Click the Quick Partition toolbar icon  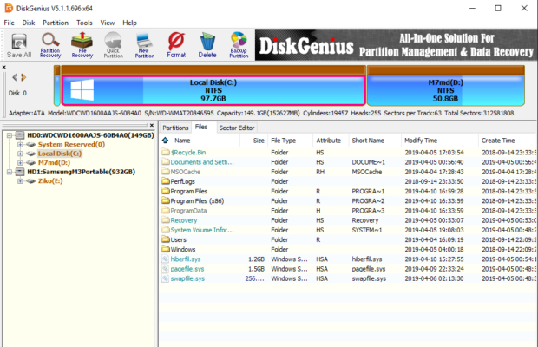tap(113, 45)
